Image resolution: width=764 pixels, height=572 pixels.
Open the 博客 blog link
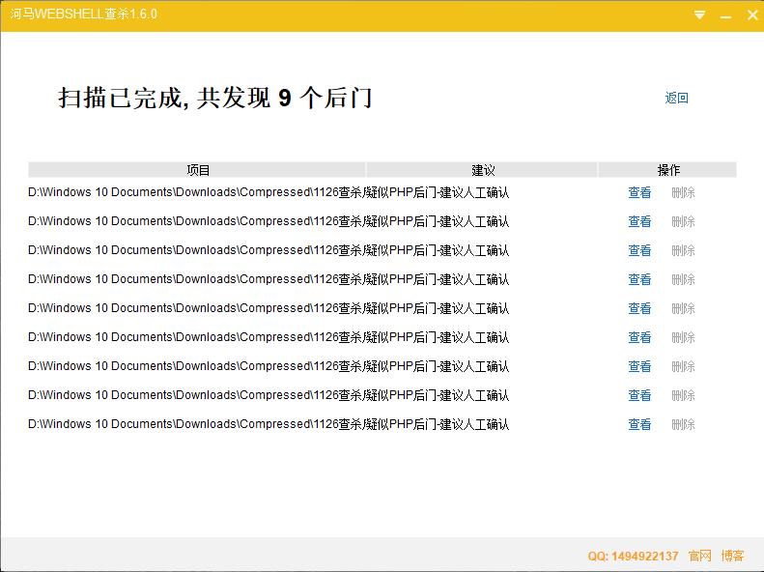(x=732, y=557)
